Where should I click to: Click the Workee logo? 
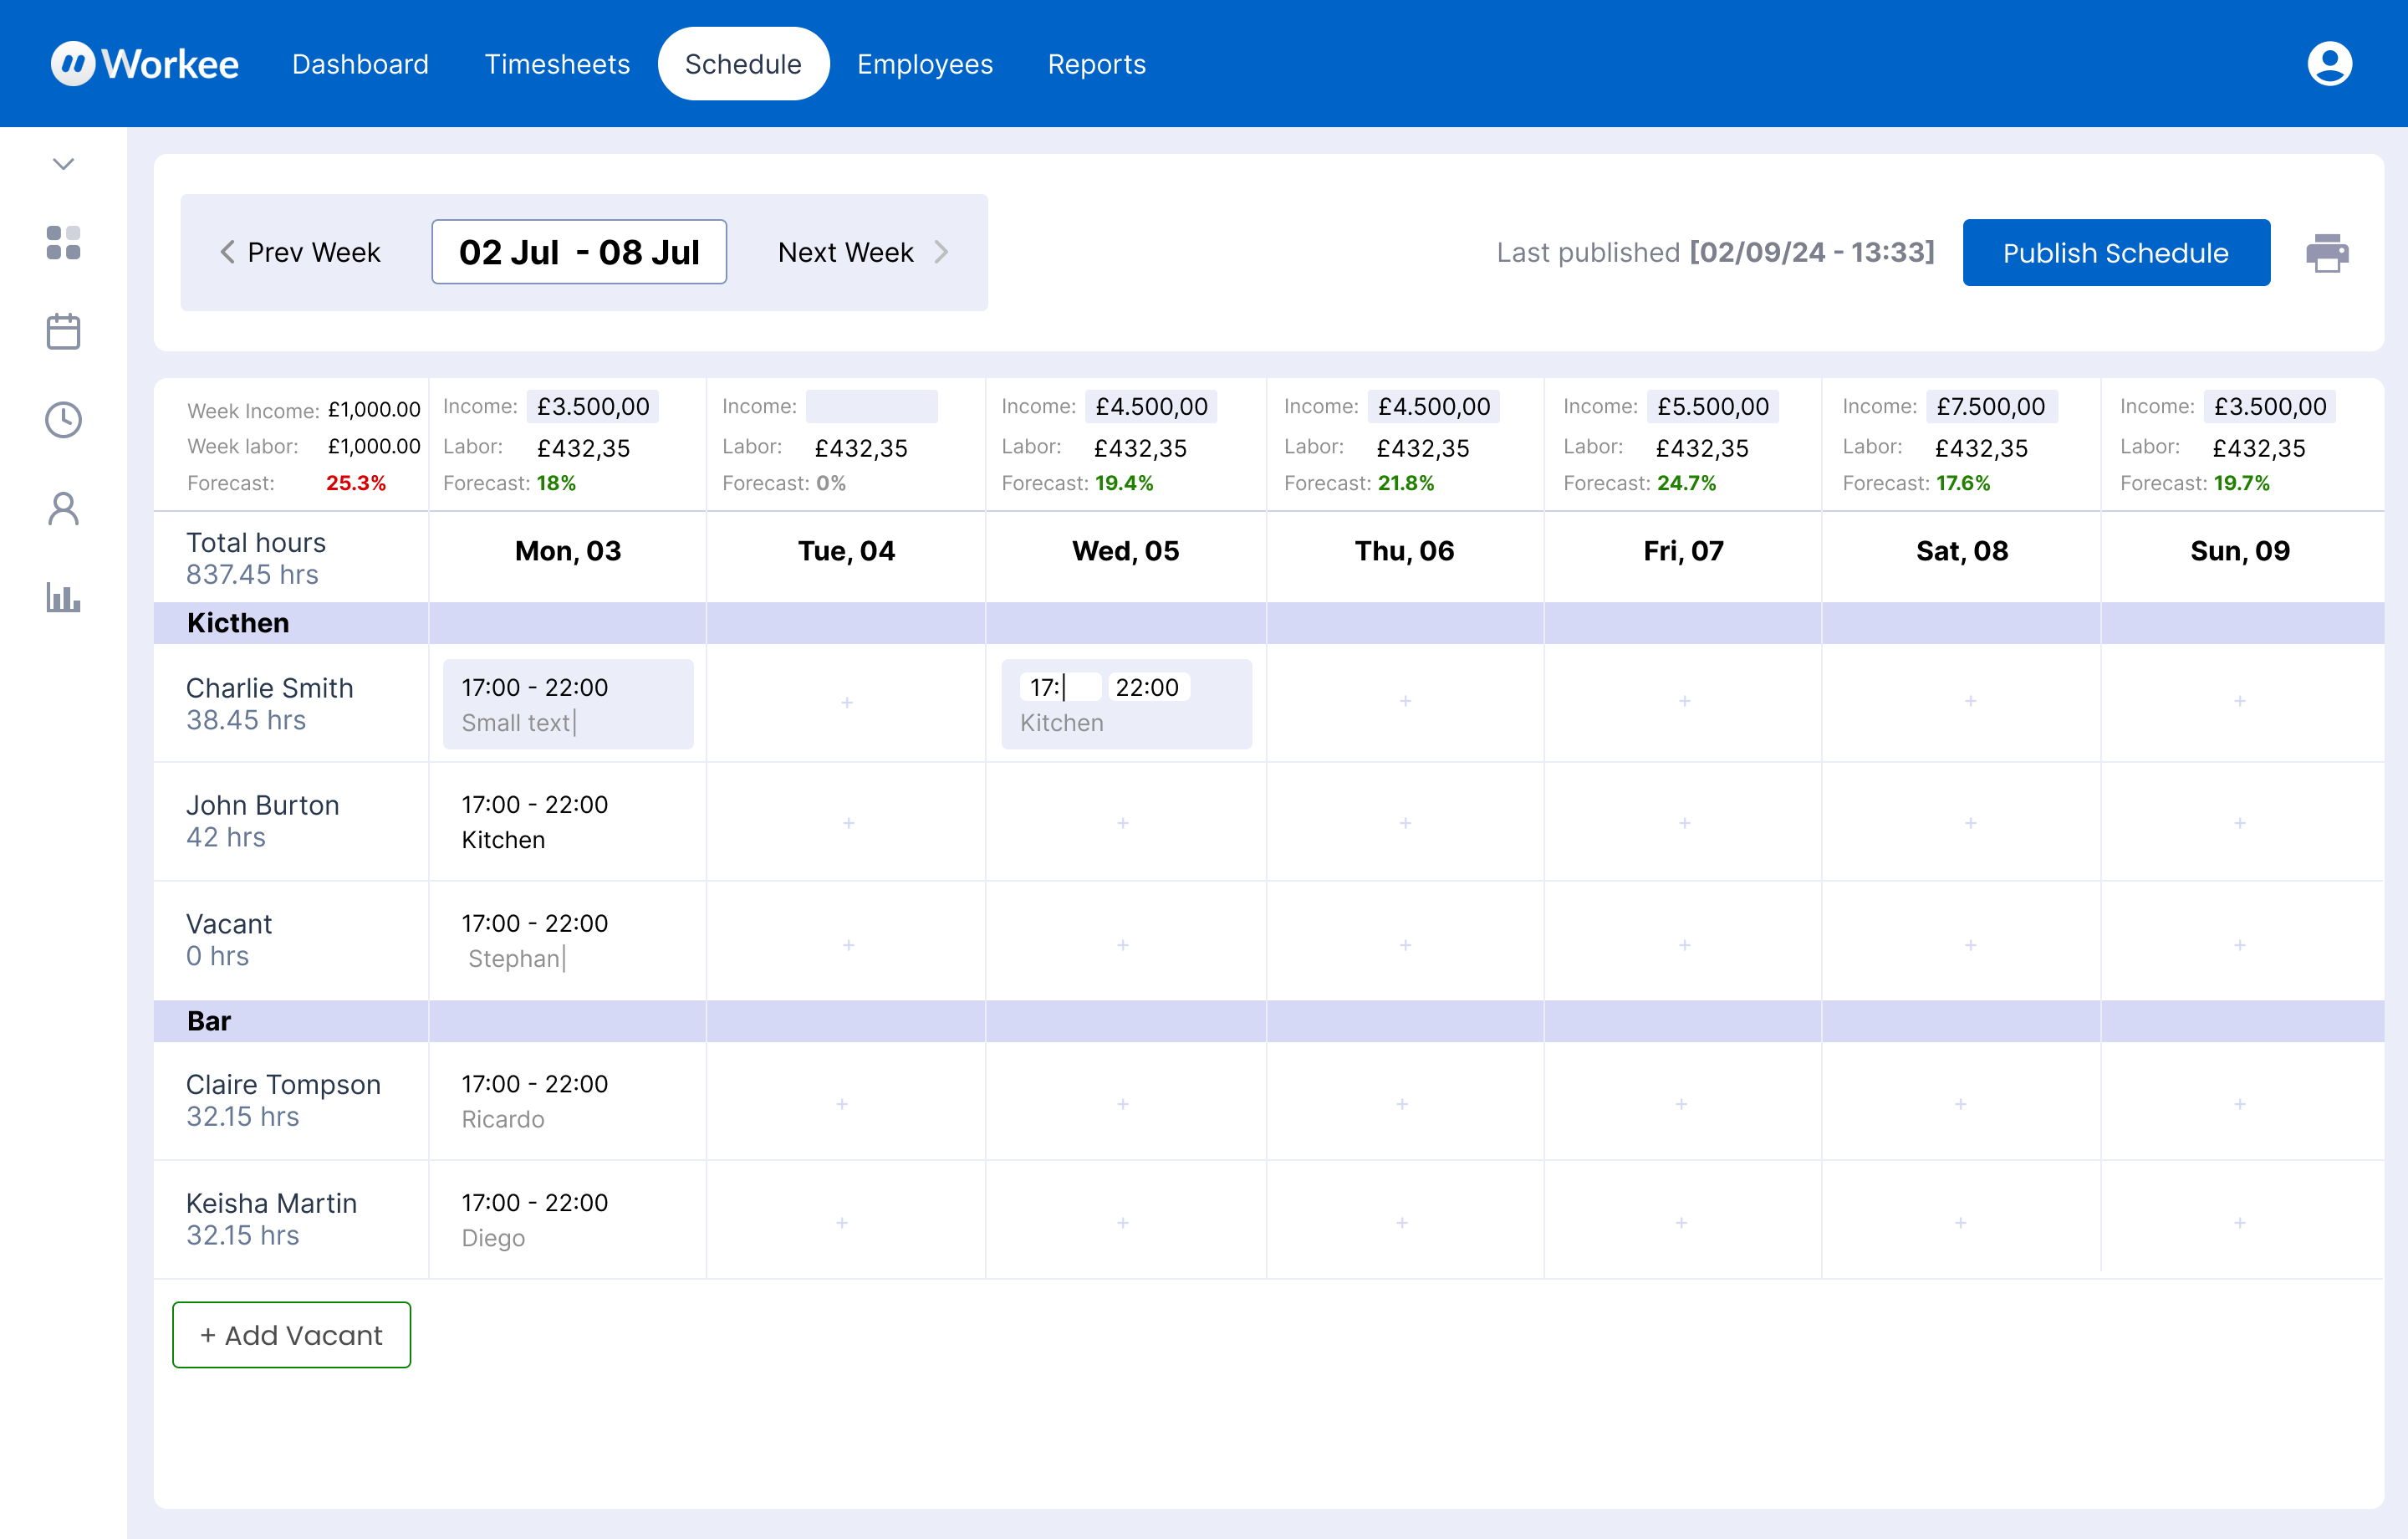(145, 64)
